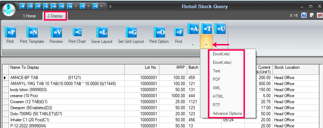The height and width of the screenshot is (128, 323).
Task: Open Set Grid Layout from ribbon
Action: (131, 32)
